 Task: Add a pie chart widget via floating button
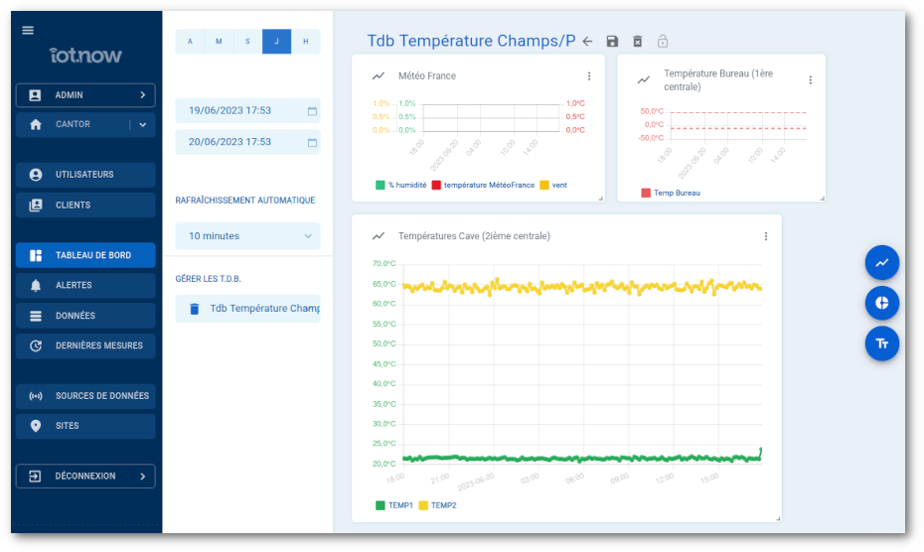point(881,303)
